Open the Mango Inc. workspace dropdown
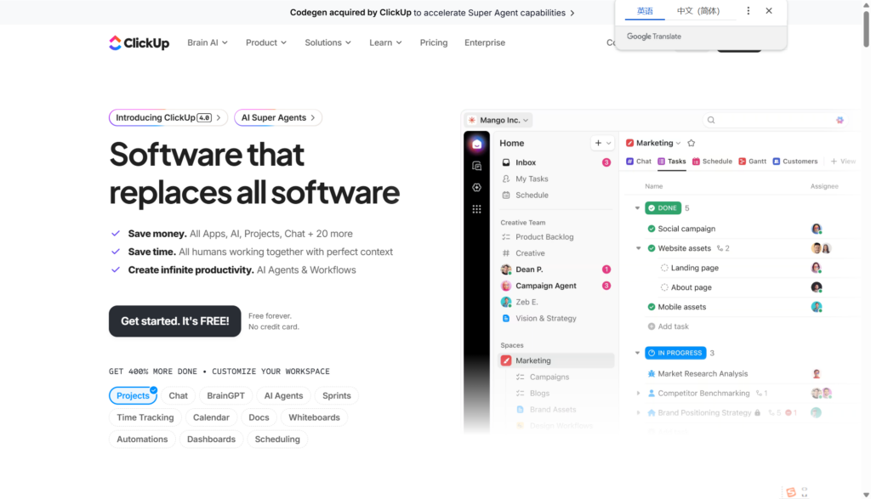Screen dimensions: 871x499 pyautogui.click(x=498, y=120)
